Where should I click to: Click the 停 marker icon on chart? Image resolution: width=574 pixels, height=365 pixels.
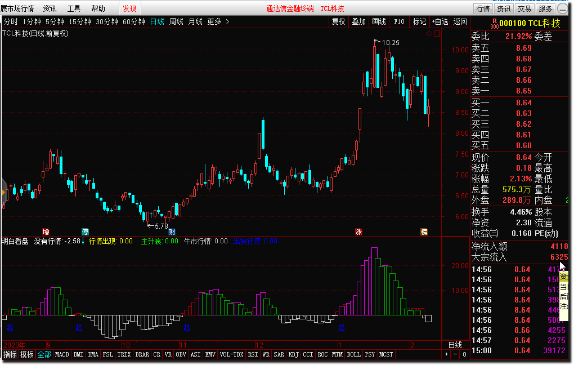pyautogui.click(x=85, y=232)
